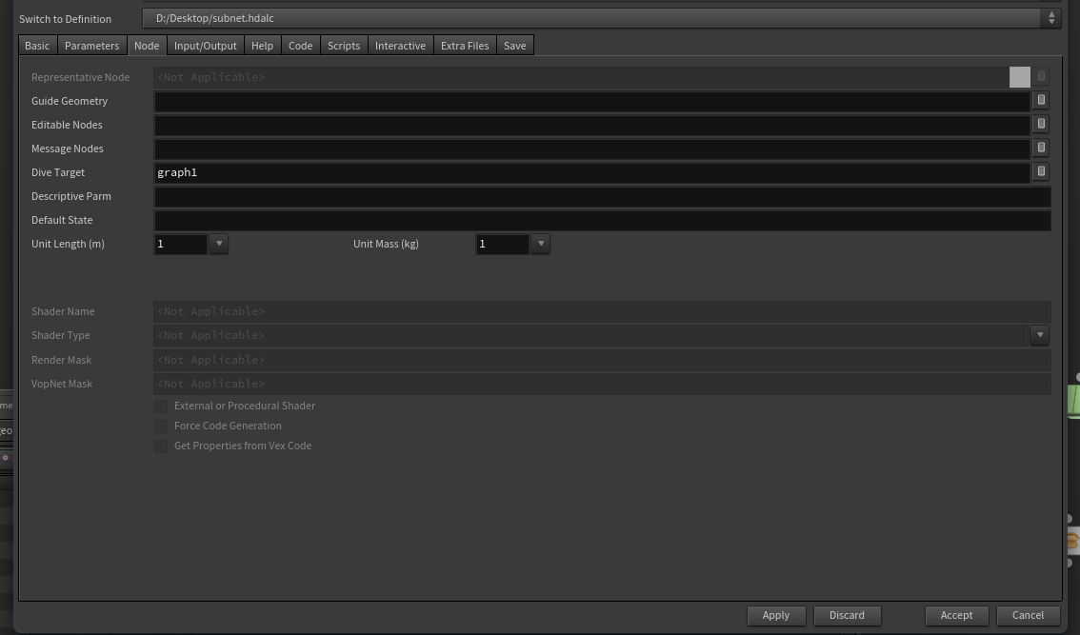
Task: Toggle Get Properties from Vex Code checkbox
Action: pyautogui.click(x=161, y=446)
